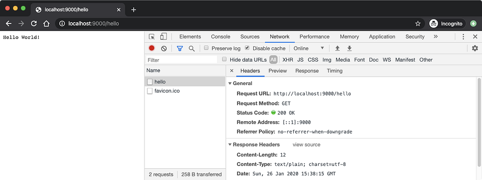482x180 pixels.
Task: Click into the network Filter text field
Action: tap(182, 60)
